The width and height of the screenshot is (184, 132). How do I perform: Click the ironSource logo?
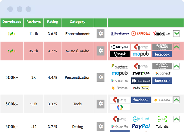(120, 34)
